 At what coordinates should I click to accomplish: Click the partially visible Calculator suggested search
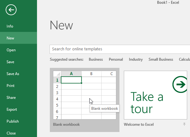[x=184, y=59]
